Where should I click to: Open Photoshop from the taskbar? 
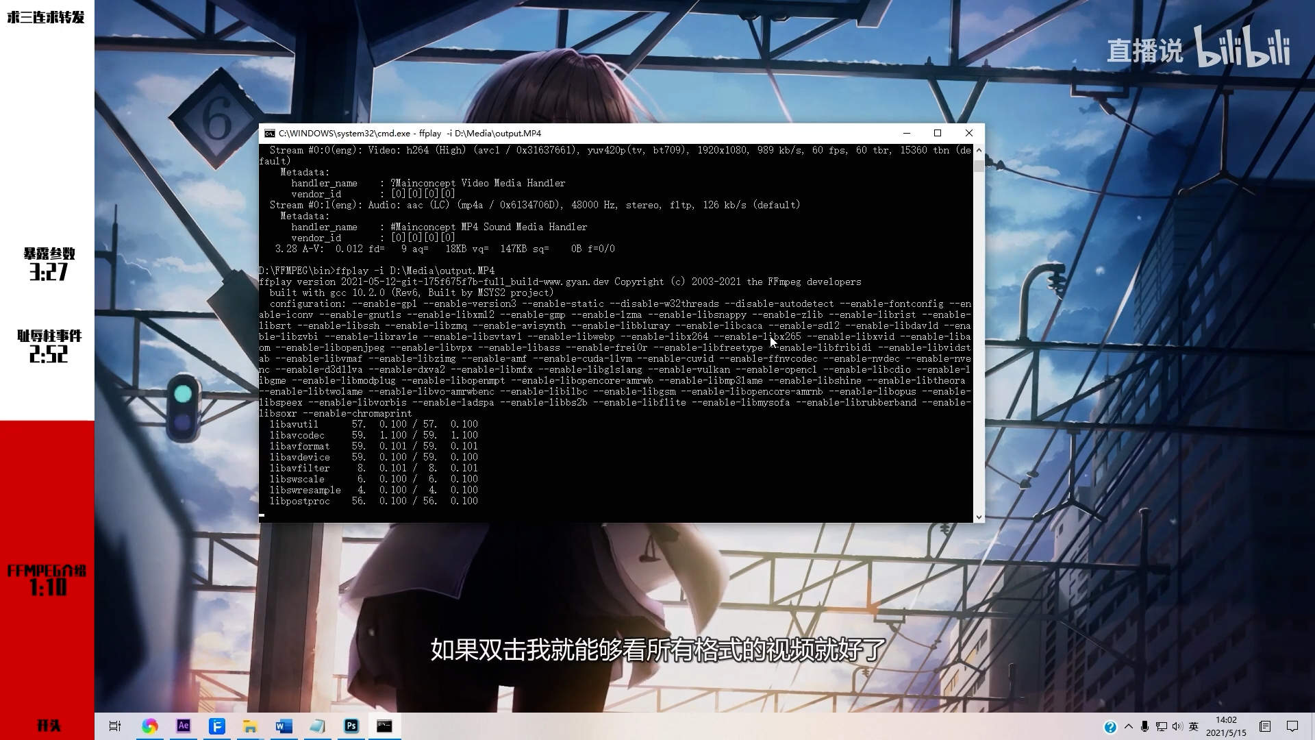click(x=351, y=726)
